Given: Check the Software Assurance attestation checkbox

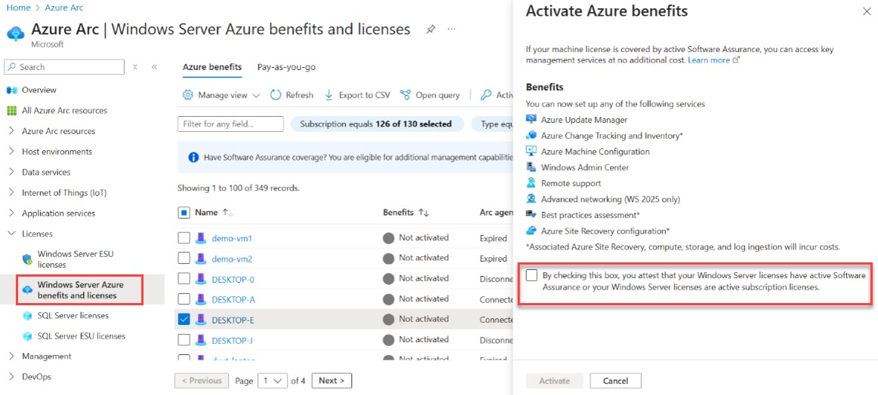Looking at the screenshot, I should (531, 275).
